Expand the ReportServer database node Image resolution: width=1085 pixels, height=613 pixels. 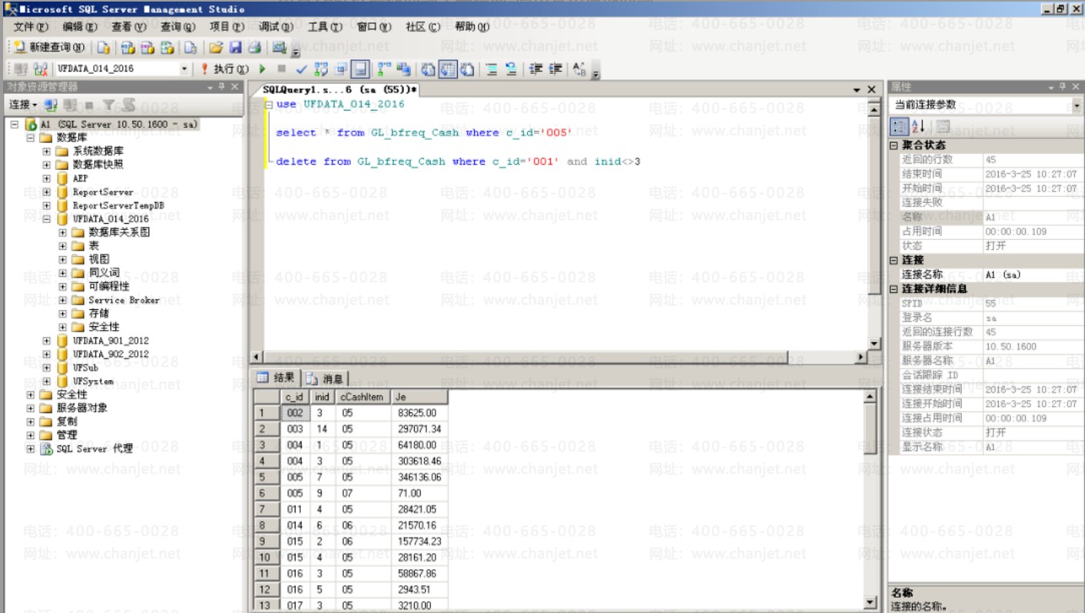click(46, 192)
